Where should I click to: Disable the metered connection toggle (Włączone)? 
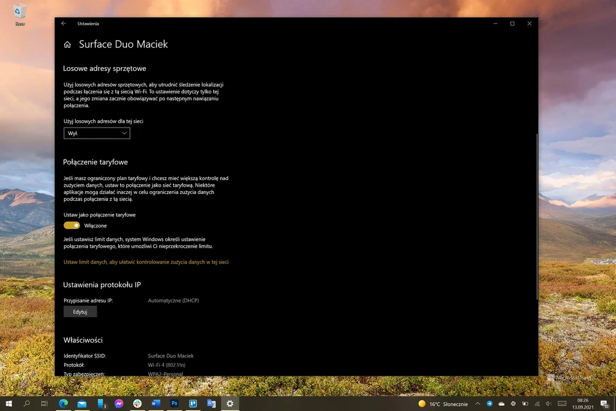71,226
